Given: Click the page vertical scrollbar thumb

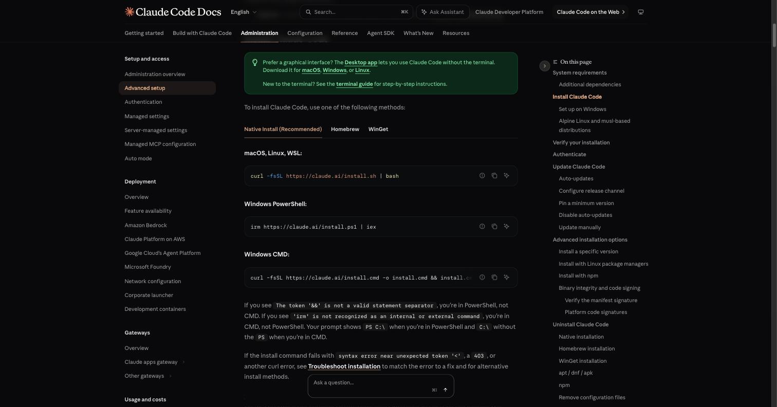Looking at the screenshot, I should point(774,34).
